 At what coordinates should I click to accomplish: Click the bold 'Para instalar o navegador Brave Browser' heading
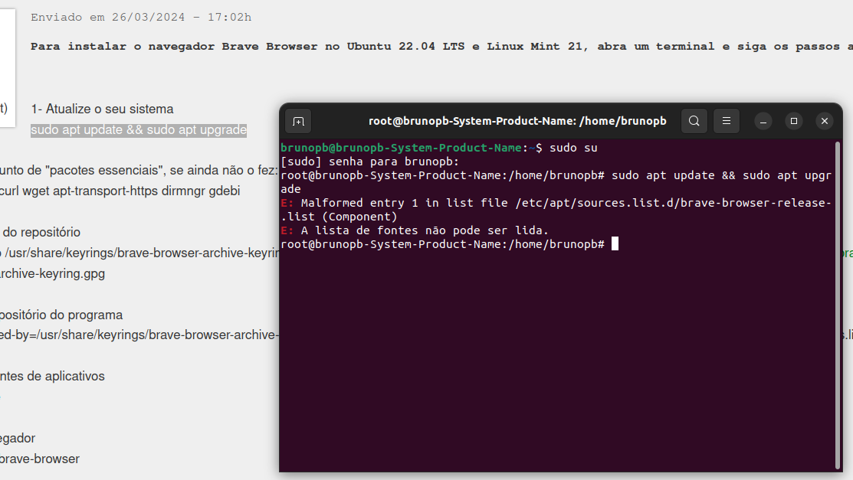coord(441,46)
